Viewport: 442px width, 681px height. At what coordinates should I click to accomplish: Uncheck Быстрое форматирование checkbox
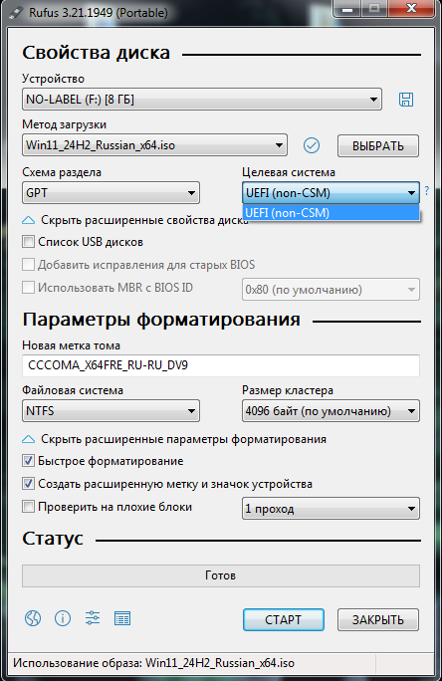(x=28, y=461)
